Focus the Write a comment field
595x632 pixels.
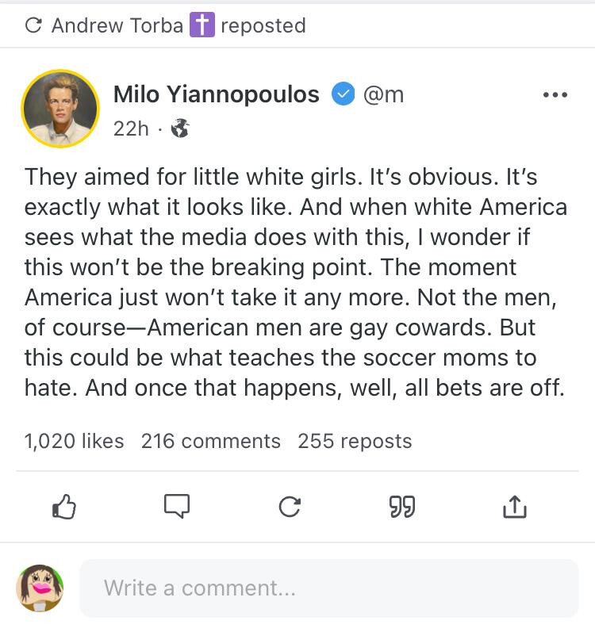[x=328, y=588]
